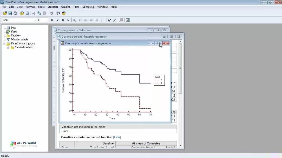
Task: Open the File menu
Action: [x=4, y=7]
